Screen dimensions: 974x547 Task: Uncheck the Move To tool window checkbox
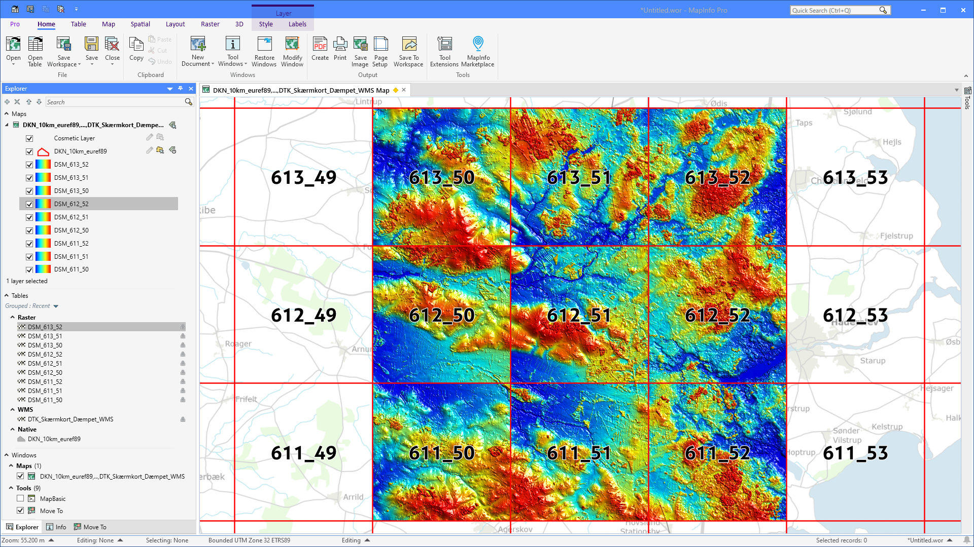click(20, 511)
